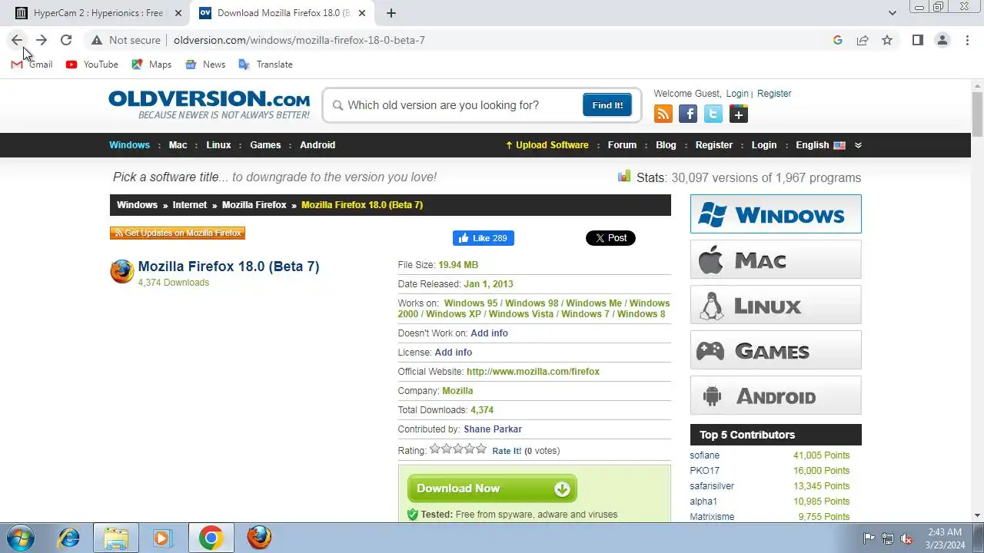Click the Chrome taskbar icon
The width and height of the screenshot is (984, 553).
(211, 538)
